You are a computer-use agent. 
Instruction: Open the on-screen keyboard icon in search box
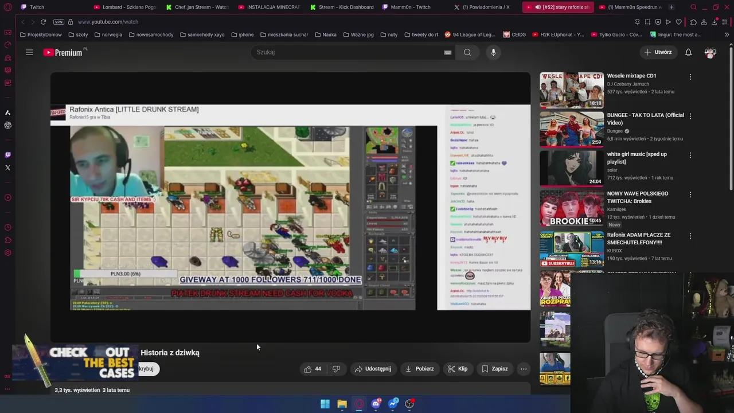[x=448, y=52]
